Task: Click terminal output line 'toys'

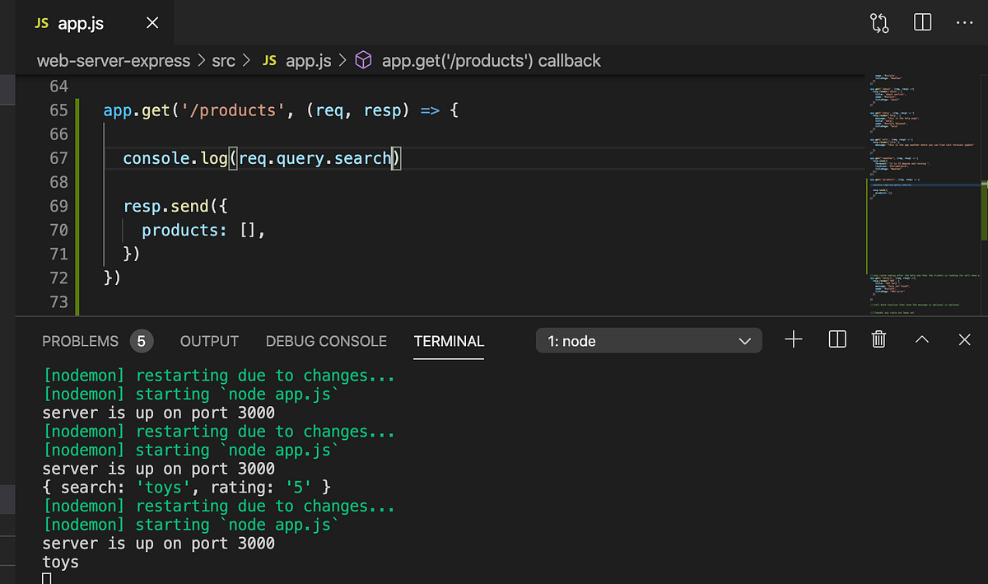Action: coord(61,563)
